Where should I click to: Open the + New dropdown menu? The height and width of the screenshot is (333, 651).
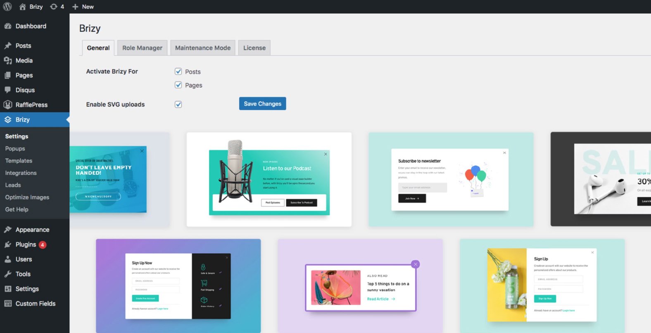point(83,7)
